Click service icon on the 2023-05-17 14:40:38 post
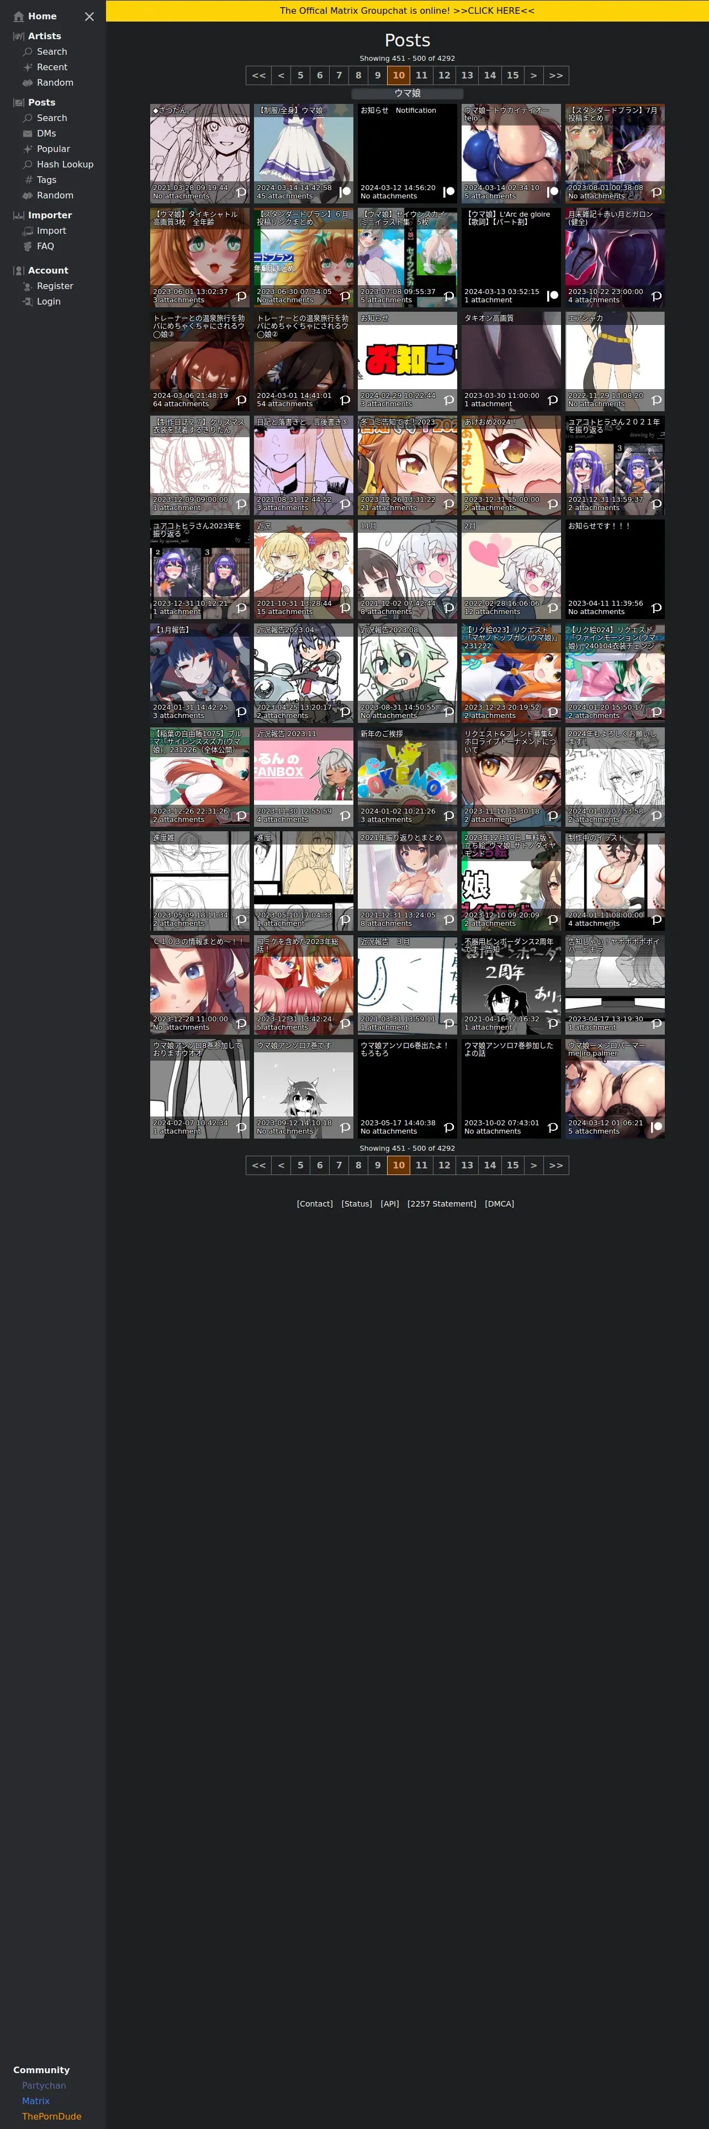The image size is (709, 2129). tap(448, 1128)
